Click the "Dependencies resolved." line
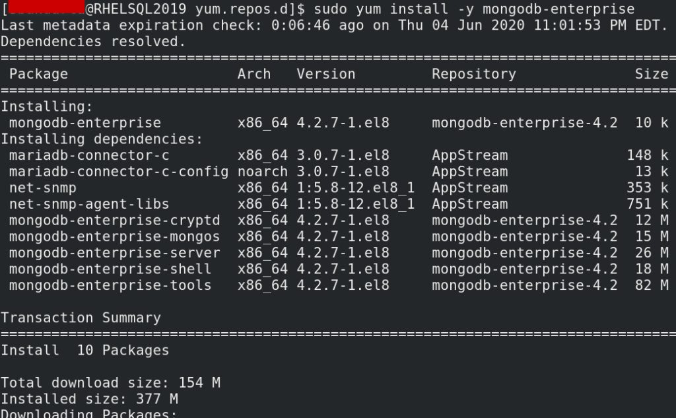 click(x=93, y=42)
